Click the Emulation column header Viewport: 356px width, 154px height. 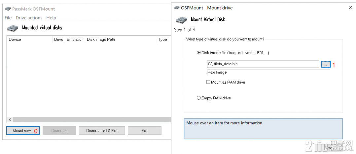[75, 39]
